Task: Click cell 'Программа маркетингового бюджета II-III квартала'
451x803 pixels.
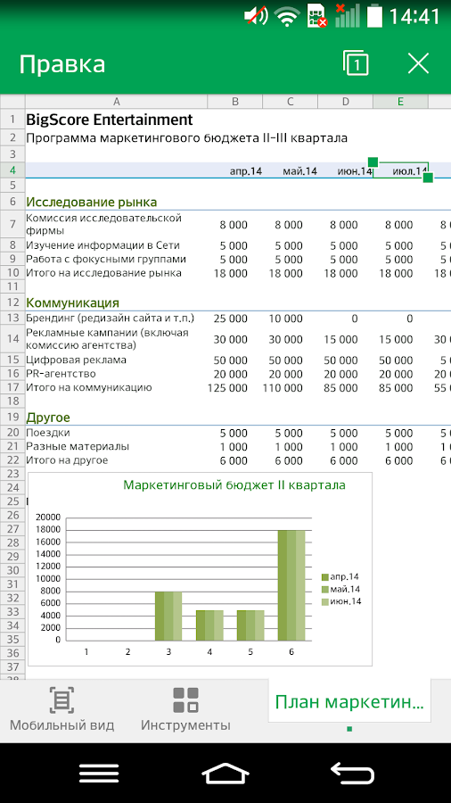Action: click(x=186, y=137)
